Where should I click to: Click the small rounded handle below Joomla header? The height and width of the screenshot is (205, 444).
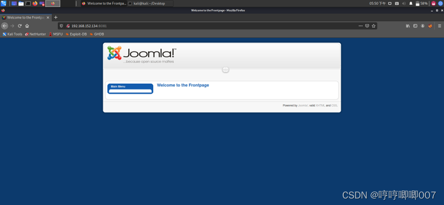click(x=226, y=69)
